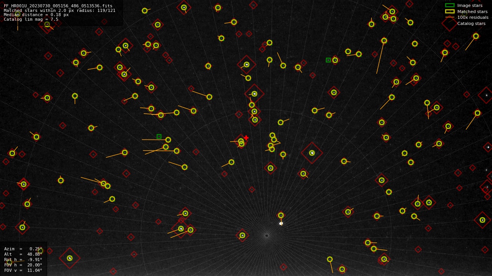Click the red cross image-center marker
The width and height of the screenshot is (492, 276).
tap(246, 137)
